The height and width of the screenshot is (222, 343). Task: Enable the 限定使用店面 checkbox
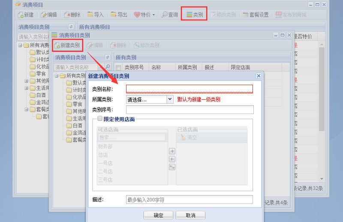pos(100,118)
